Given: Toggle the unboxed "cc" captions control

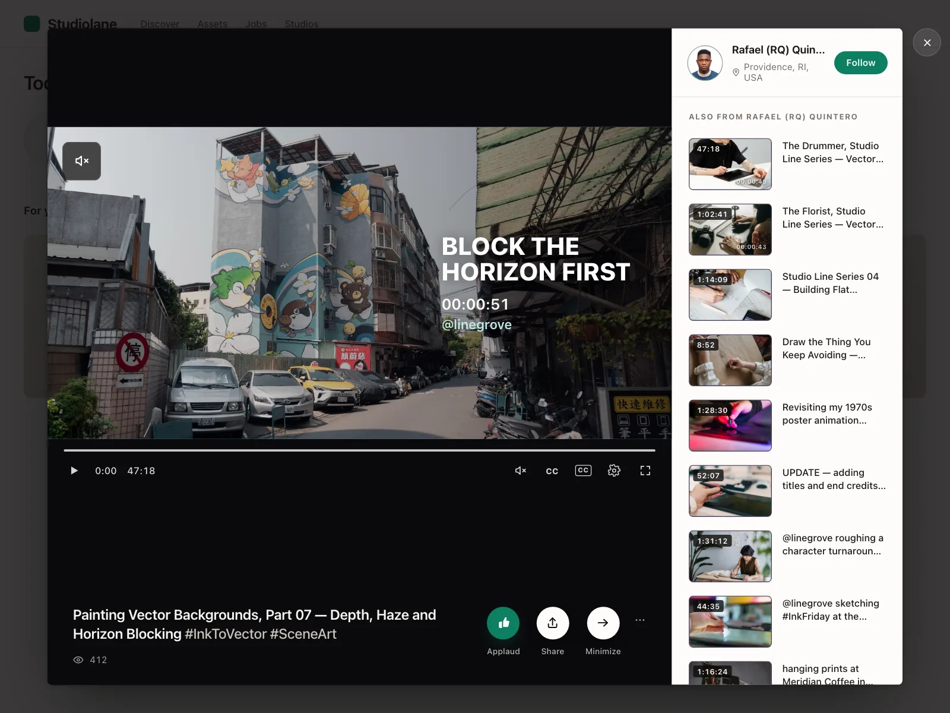Looking at the screenshot, I should pyautogui.click(x=552, y=471).
